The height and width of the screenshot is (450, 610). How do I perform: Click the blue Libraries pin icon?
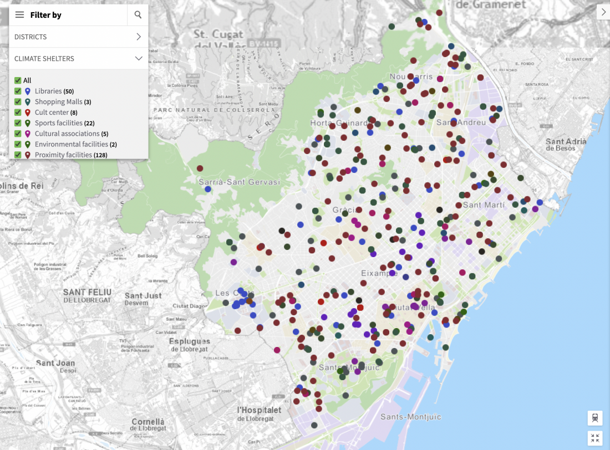click(28, 91)
